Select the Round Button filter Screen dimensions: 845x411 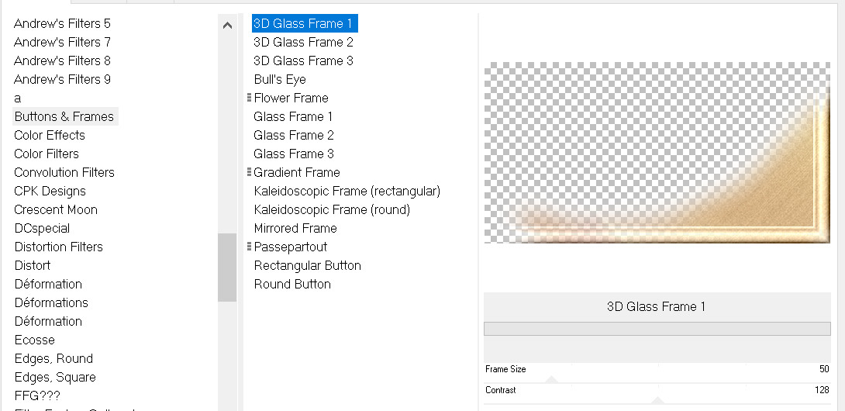[x=292, y=284]
